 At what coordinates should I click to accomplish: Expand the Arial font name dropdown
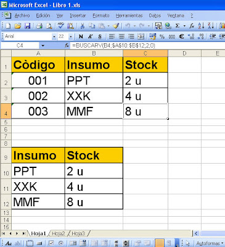coord(54,37)
